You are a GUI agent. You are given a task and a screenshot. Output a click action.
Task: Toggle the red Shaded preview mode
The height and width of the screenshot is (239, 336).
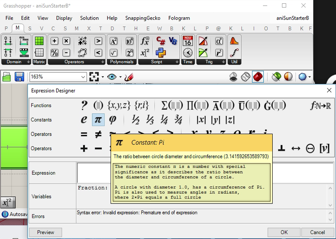[258, 77]
